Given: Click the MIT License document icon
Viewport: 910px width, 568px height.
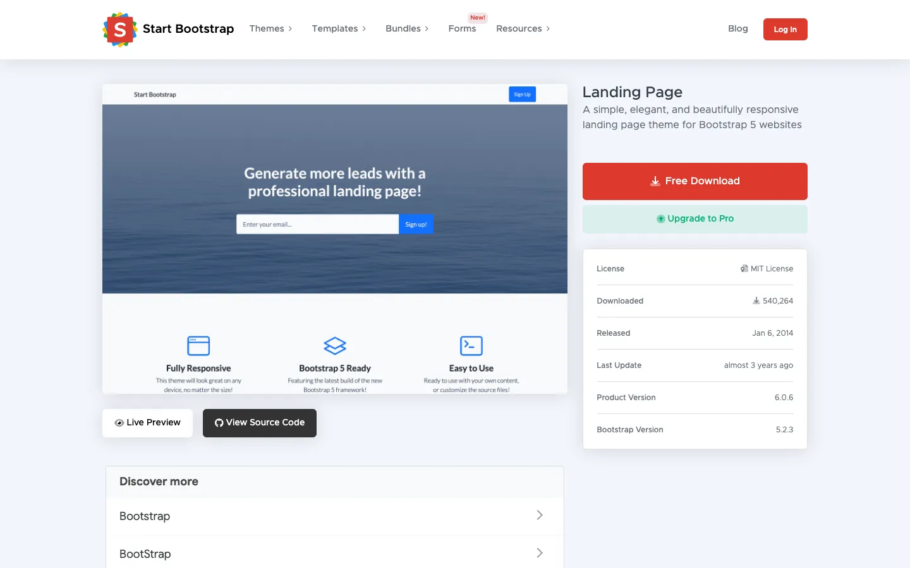Looking at the screenshot, I should click(x=744, y=269).
